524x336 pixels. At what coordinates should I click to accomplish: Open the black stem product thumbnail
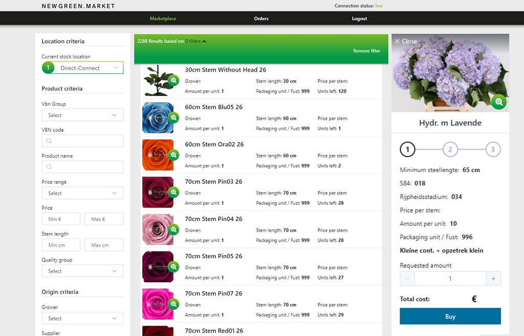tap(158, 80)
